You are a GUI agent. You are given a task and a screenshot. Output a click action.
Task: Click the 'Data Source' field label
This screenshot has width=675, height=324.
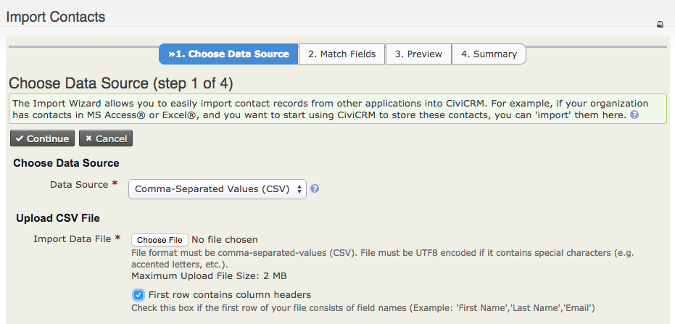coord(78,185)
